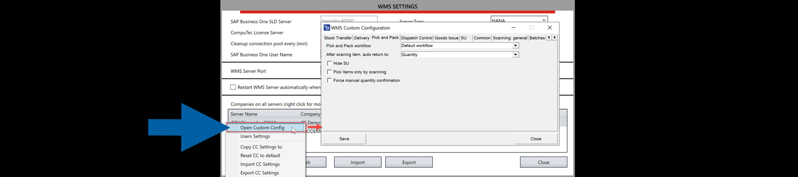The width and height of the screenshot is (798, 177).
Task: Click Cleanup connection pool every (min) label
Action: [269, 44]
